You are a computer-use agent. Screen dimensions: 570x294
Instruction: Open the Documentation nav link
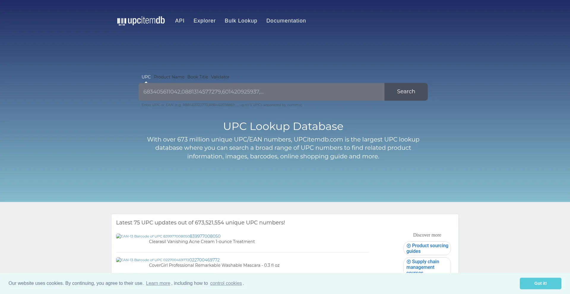286,21
